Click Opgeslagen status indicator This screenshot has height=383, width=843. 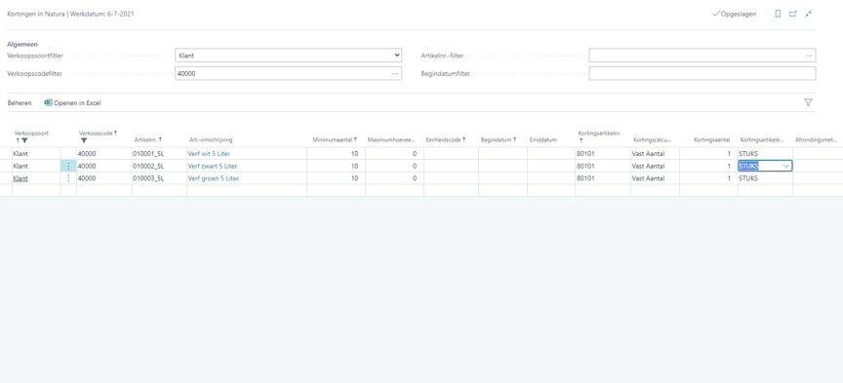734,14
